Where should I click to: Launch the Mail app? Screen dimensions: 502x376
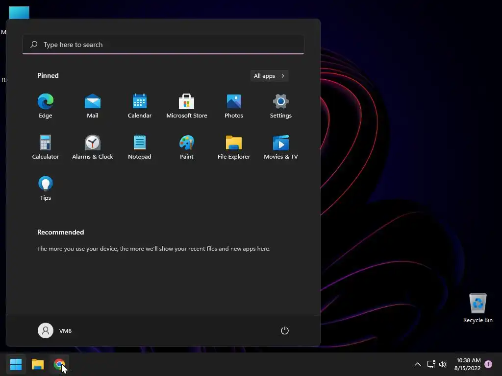pos(93,106)
